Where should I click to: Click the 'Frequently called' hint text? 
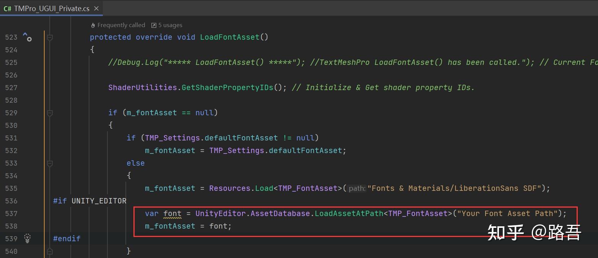tap(121, 25)
